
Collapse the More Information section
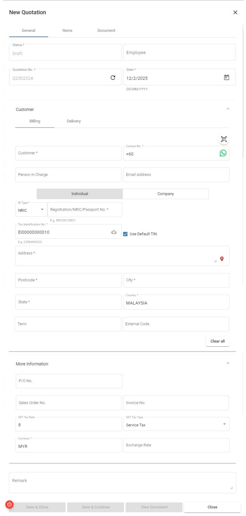point(228,363)
